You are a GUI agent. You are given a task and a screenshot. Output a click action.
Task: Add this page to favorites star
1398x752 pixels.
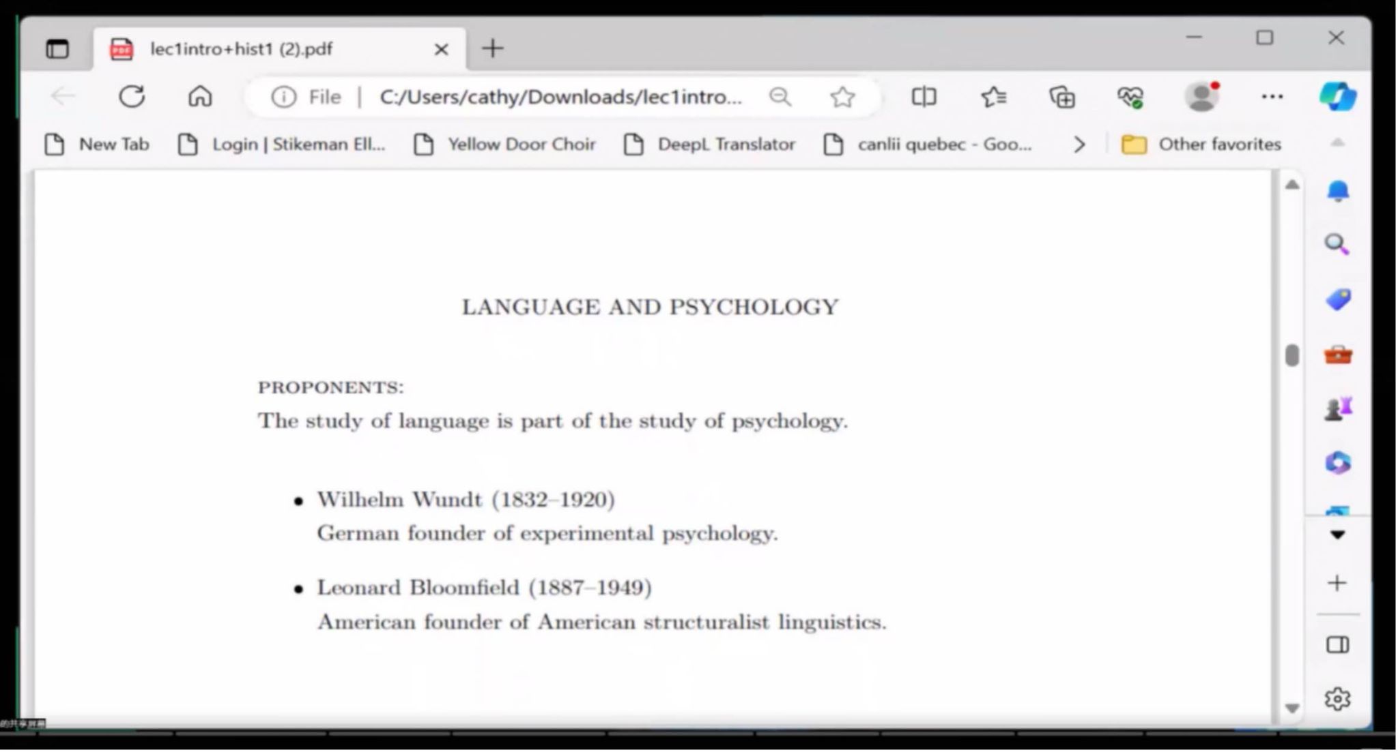tap(842, 97)
